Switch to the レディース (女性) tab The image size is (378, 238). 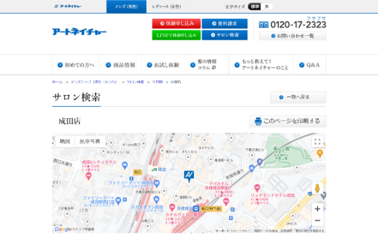[166, 6]
